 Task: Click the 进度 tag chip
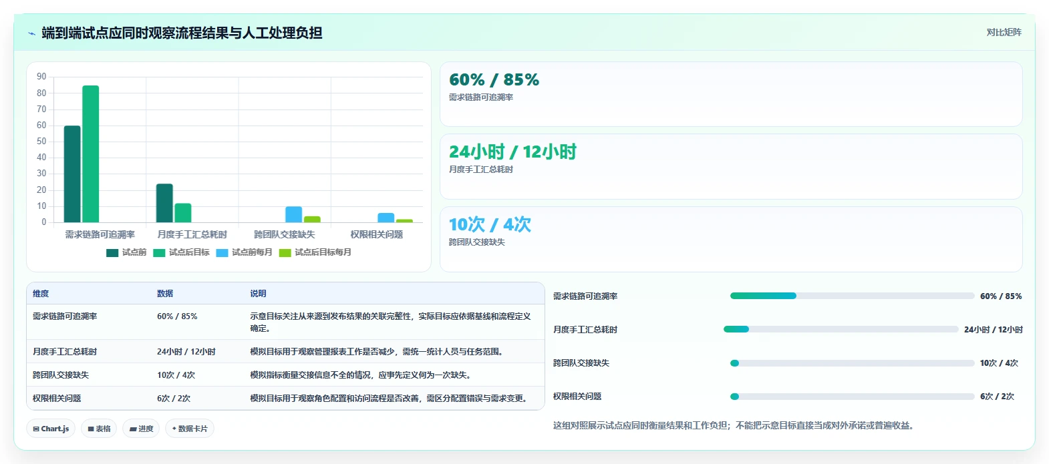click(x=141, y=429)
